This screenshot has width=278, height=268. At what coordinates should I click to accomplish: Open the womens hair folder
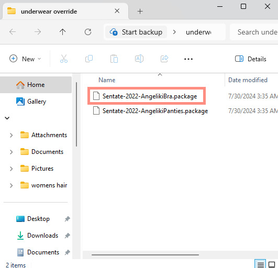point(43,185)
